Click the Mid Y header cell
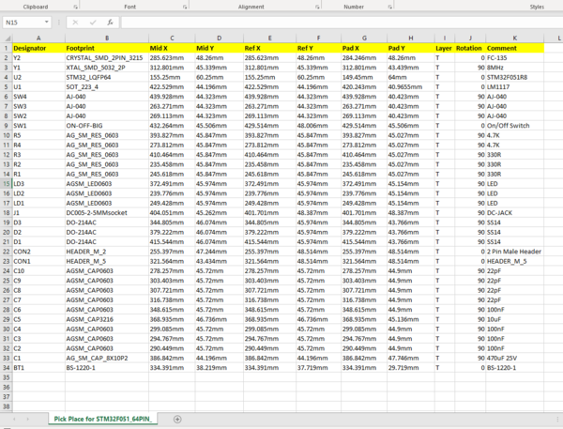Screen dimensions: 563x429 click(x=220, y=48)
